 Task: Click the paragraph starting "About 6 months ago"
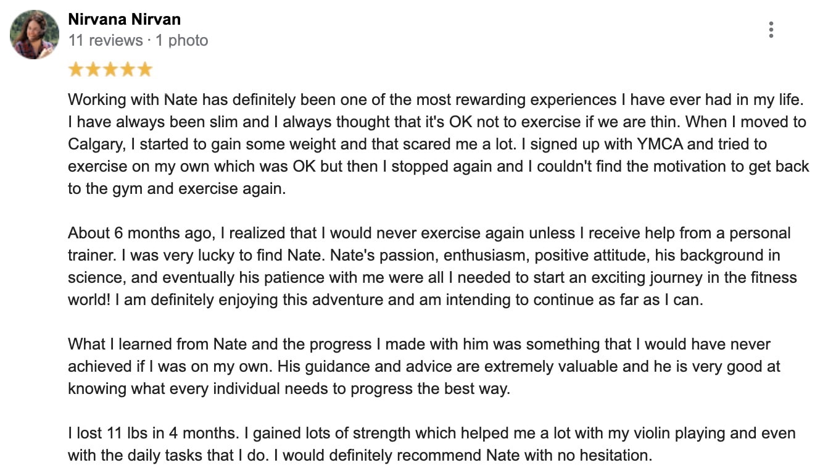click(432, 267)
